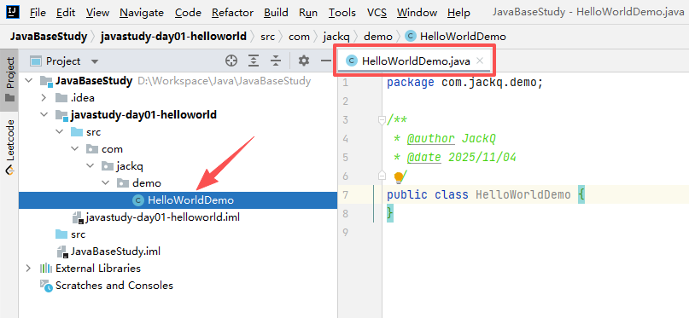
Task: Select the com package row
Action: click(178, 148)
